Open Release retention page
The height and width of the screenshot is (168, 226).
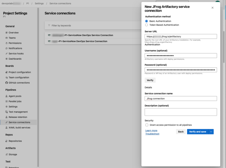pyautogui.click(x=18, y=117)
